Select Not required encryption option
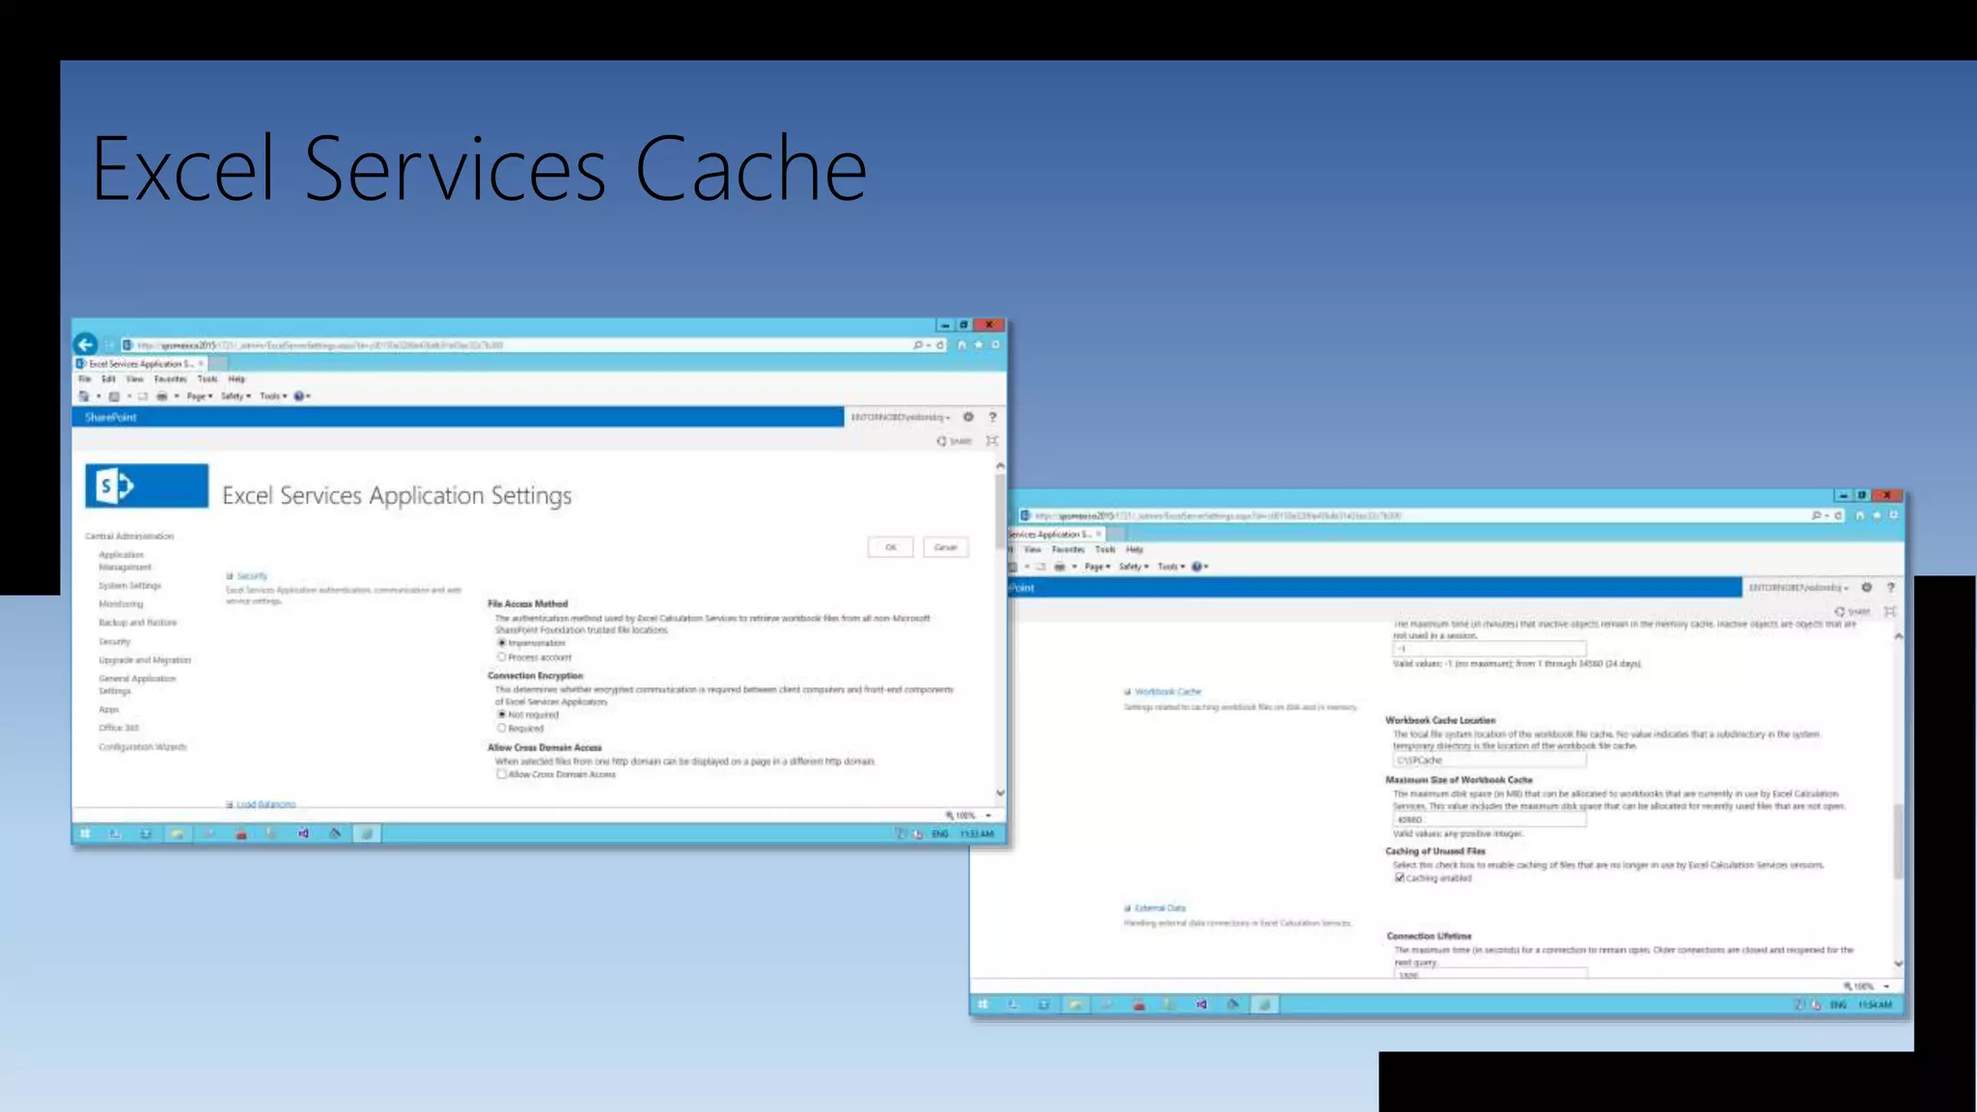This screenshot has width=1977, height=1112. coord(502,714)
